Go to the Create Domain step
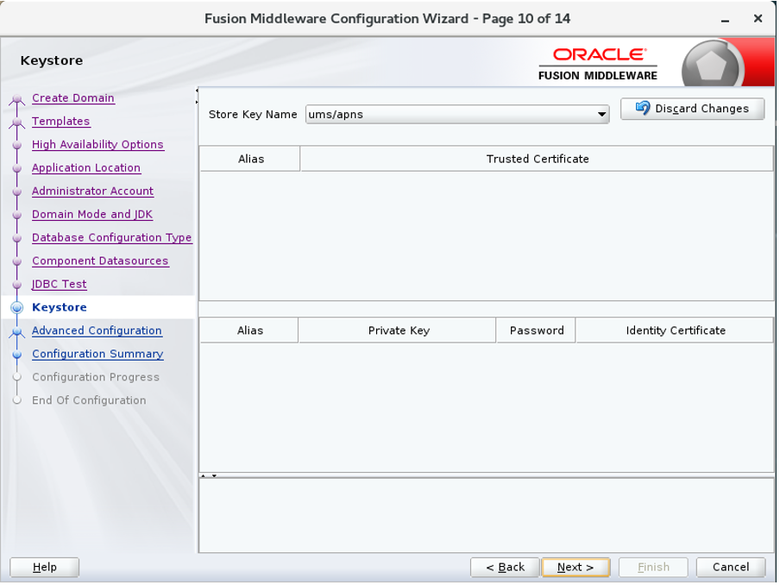 (73, 98)
